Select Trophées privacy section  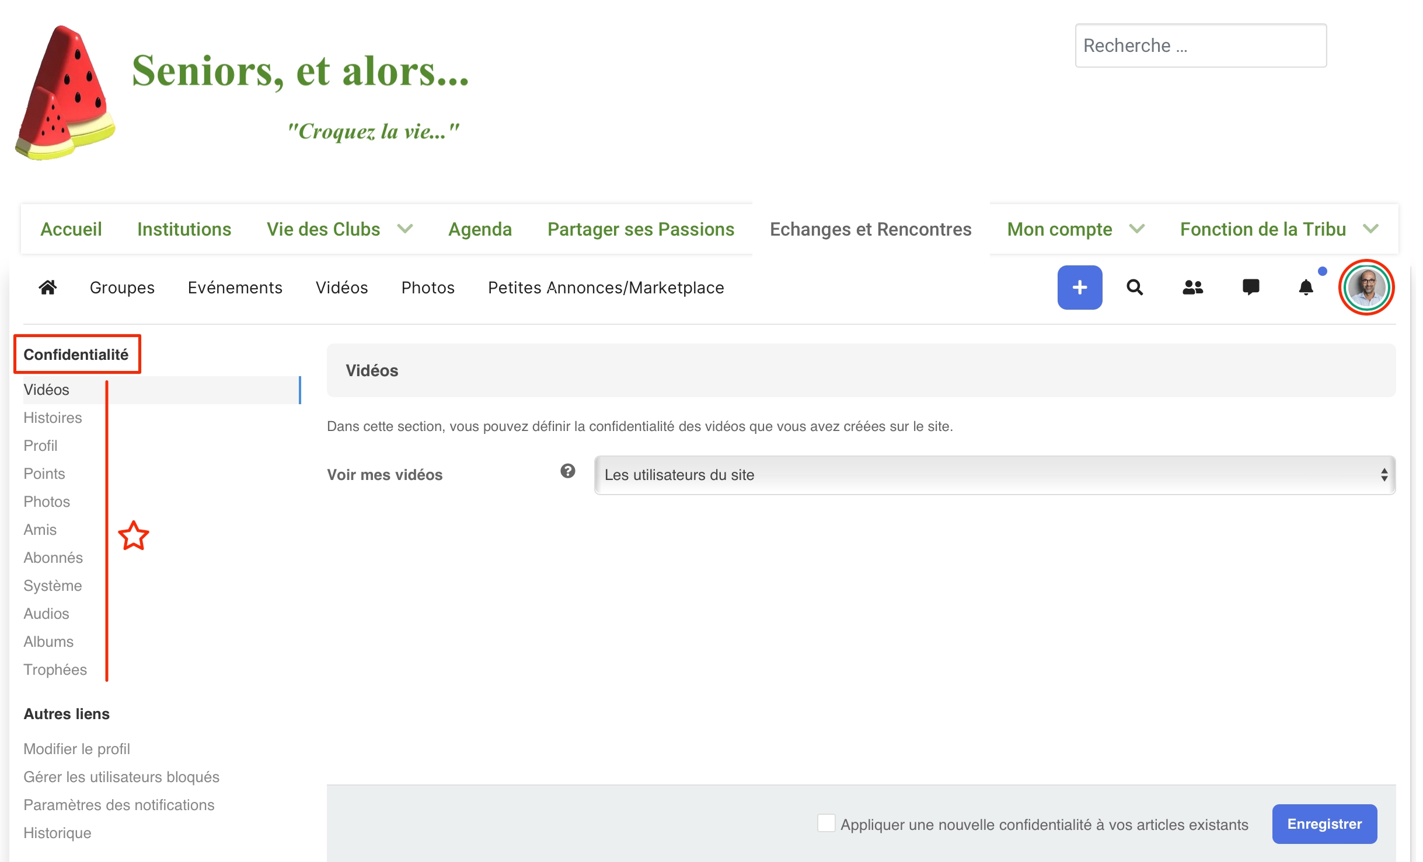55,670
